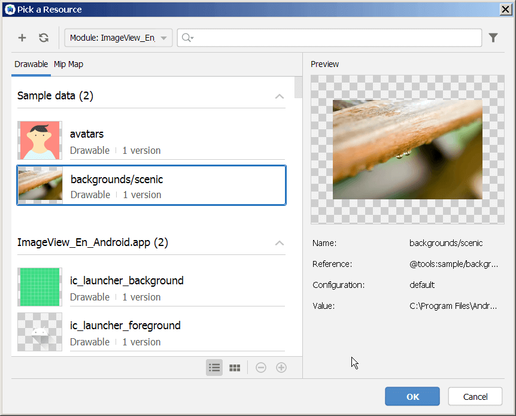Collapse the ImageView_En_Android.app section
This screenshot has height=416, width=516.
[280, 243]
